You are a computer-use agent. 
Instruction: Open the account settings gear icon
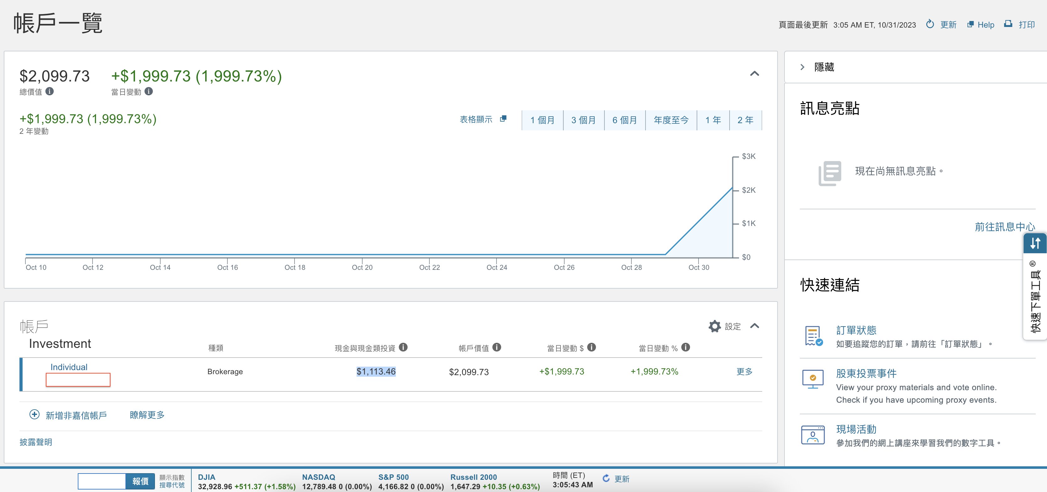pyautogui.click(x=714, y=326)
